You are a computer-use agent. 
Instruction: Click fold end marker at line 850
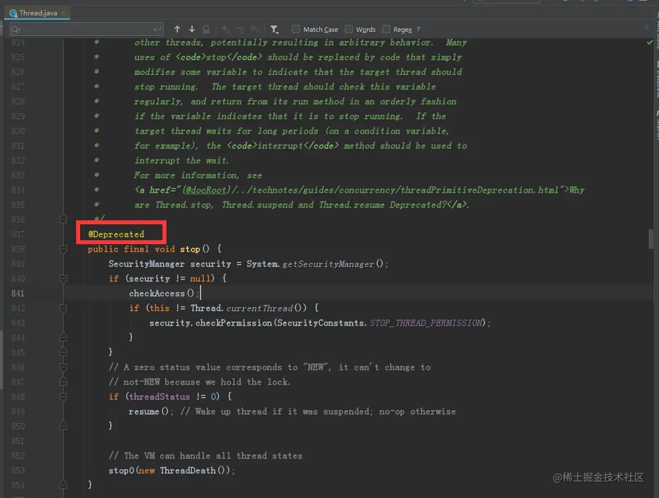click(x=64, y=426)
